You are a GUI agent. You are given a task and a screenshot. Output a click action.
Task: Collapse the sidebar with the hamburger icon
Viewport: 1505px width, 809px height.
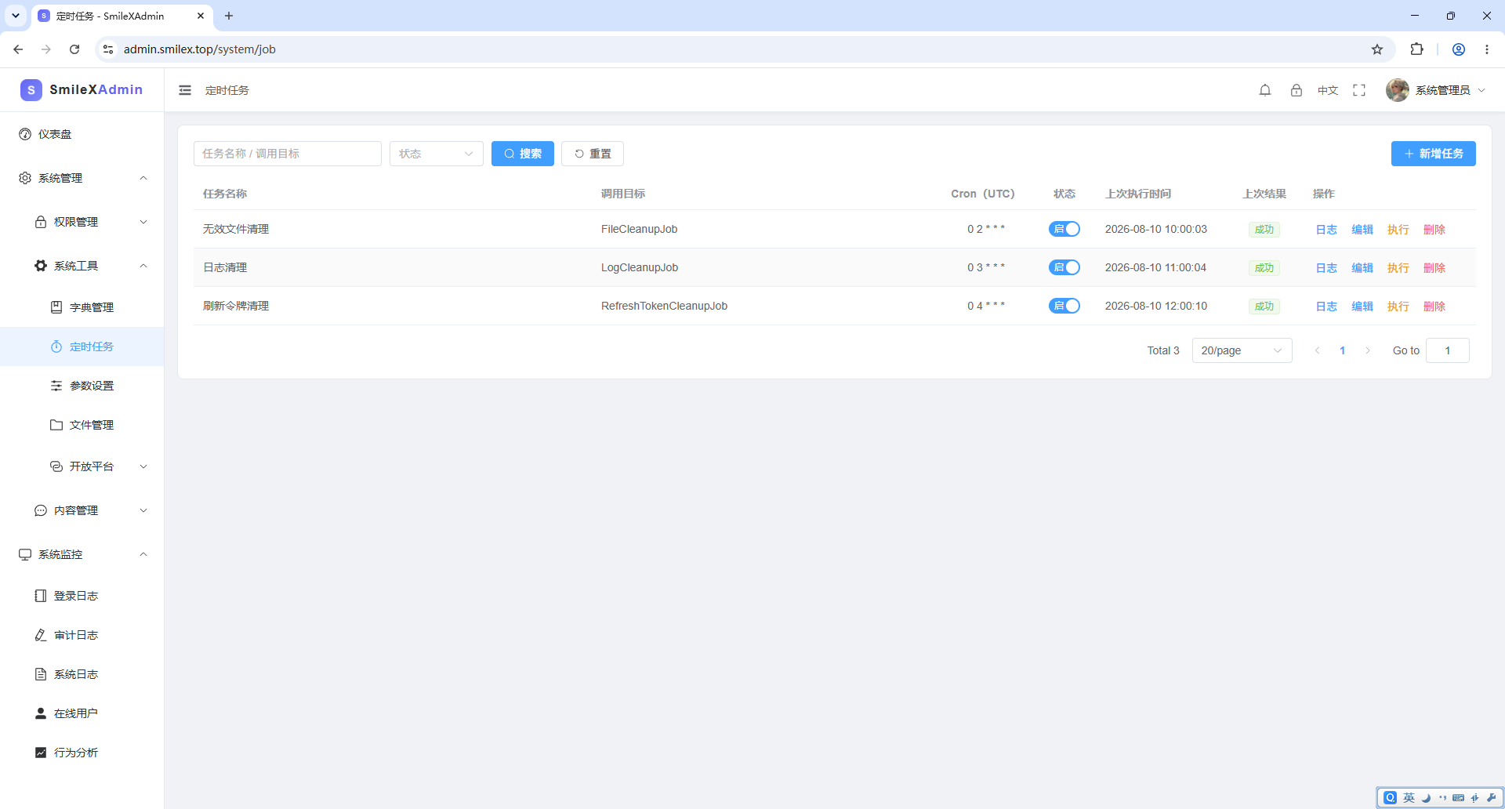pos(185,90)
